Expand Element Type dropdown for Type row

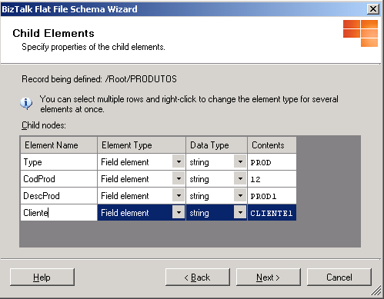(x=179, y=162)
